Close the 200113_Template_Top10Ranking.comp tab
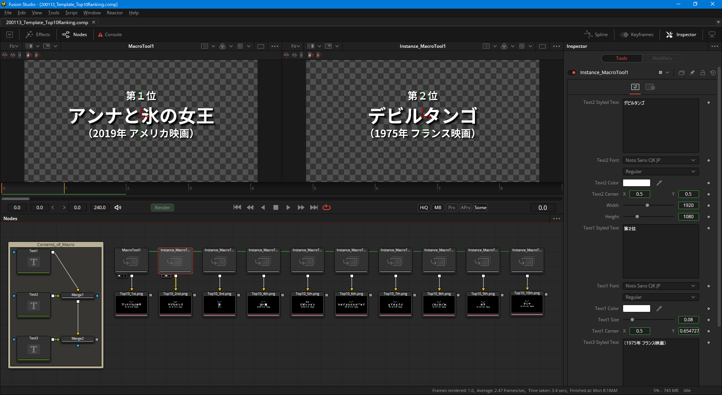The image size is (722, 395). point(94,23)
